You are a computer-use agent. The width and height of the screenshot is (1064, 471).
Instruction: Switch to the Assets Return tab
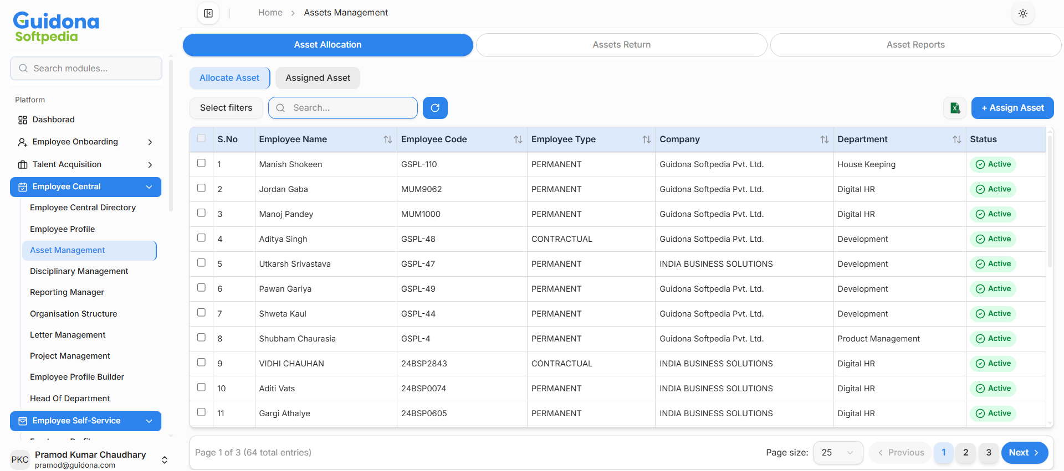[x=621, y=45]
